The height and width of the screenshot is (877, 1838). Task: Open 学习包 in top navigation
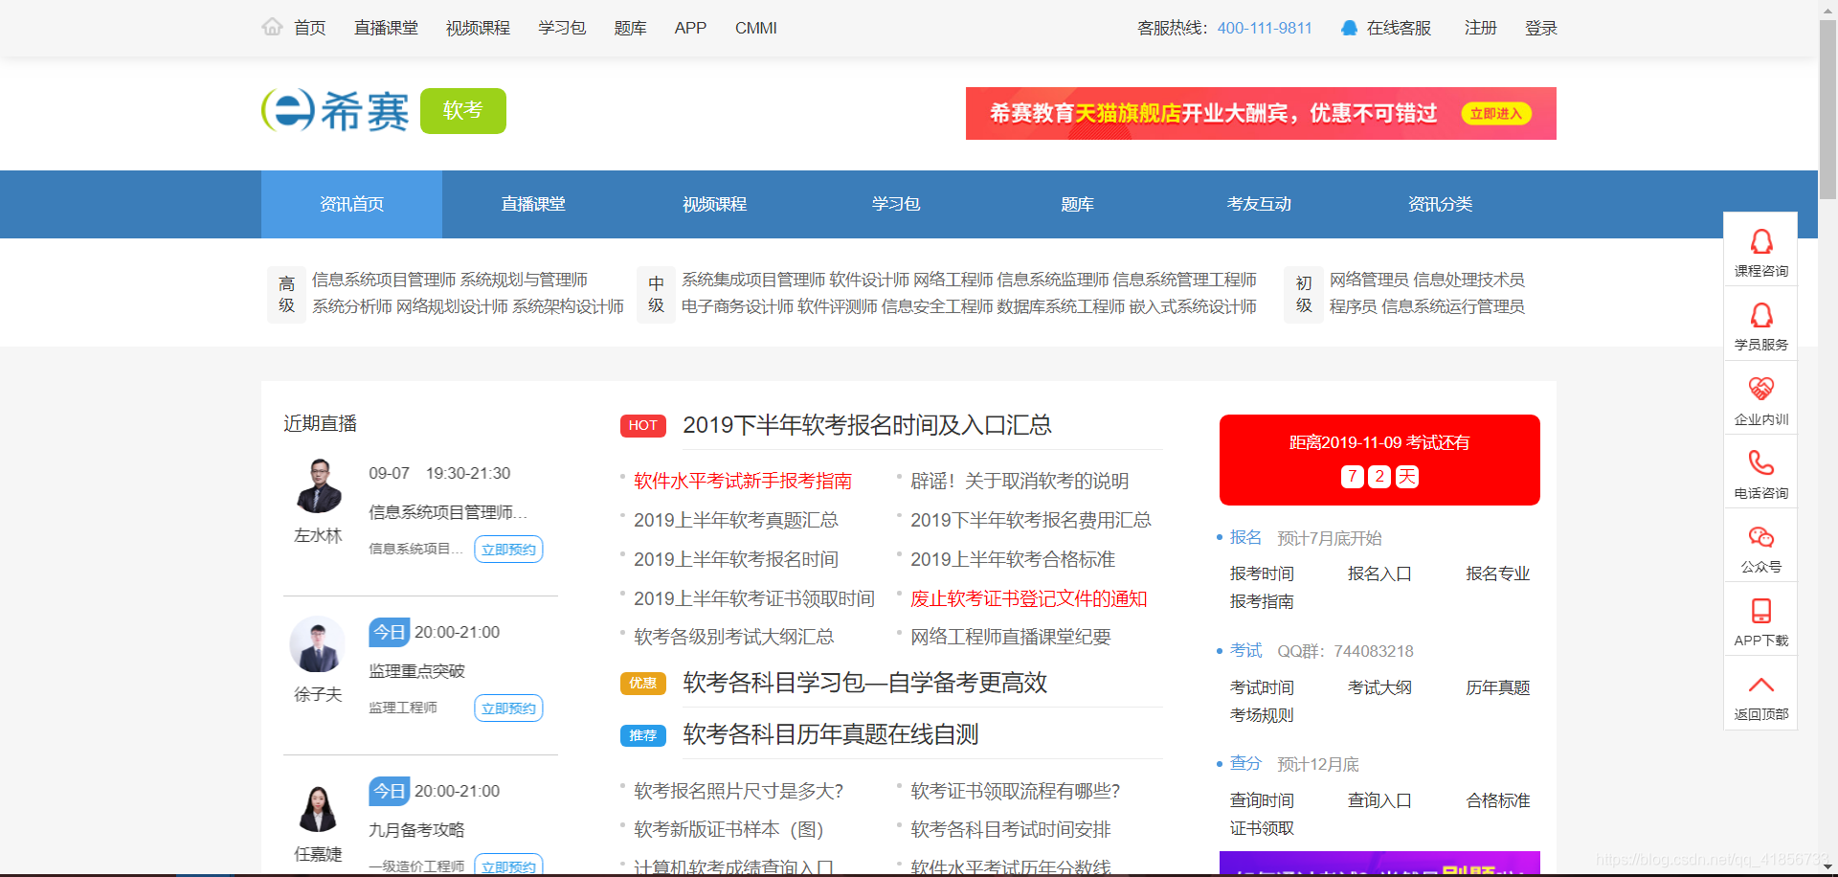pos(562,28)
